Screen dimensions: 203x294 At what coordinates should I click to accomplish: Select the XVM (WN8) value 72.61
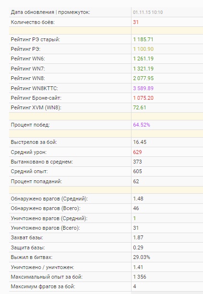(139, 107)
